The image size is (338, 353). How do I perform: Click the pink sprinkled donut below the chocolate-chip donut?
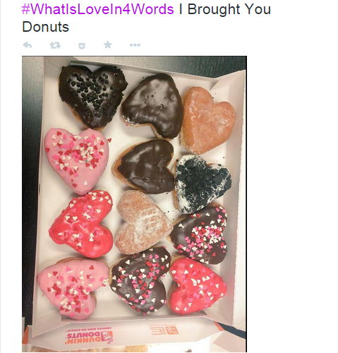[77, 160]
